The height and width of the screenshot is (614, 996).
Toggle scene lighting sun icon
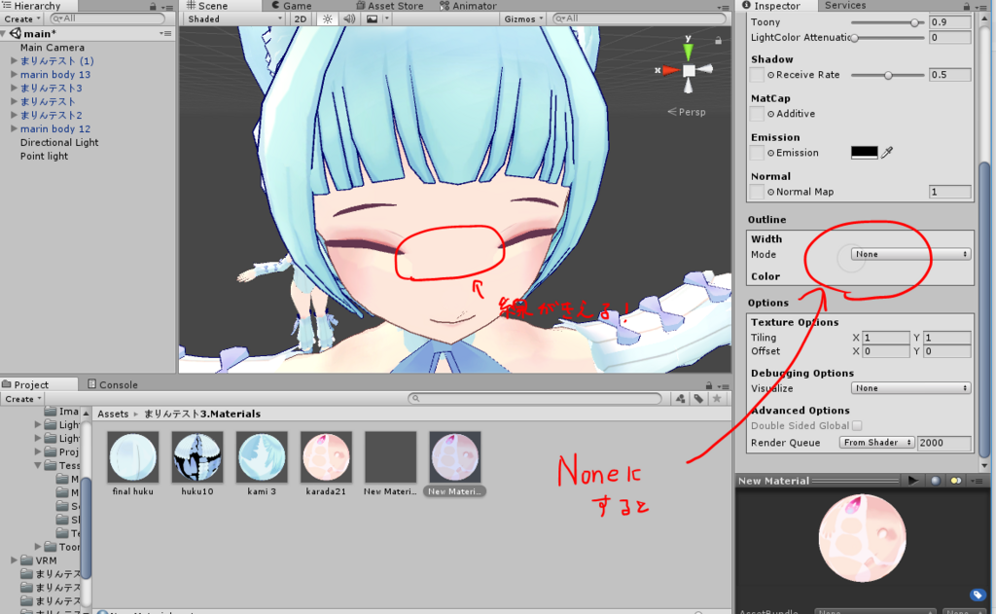point(328,19)
